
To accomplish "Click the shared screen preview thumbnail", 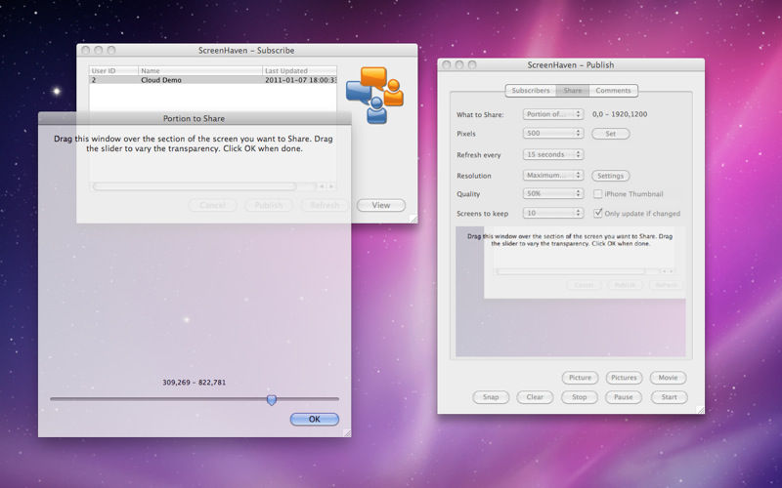I will pos(571,292).
